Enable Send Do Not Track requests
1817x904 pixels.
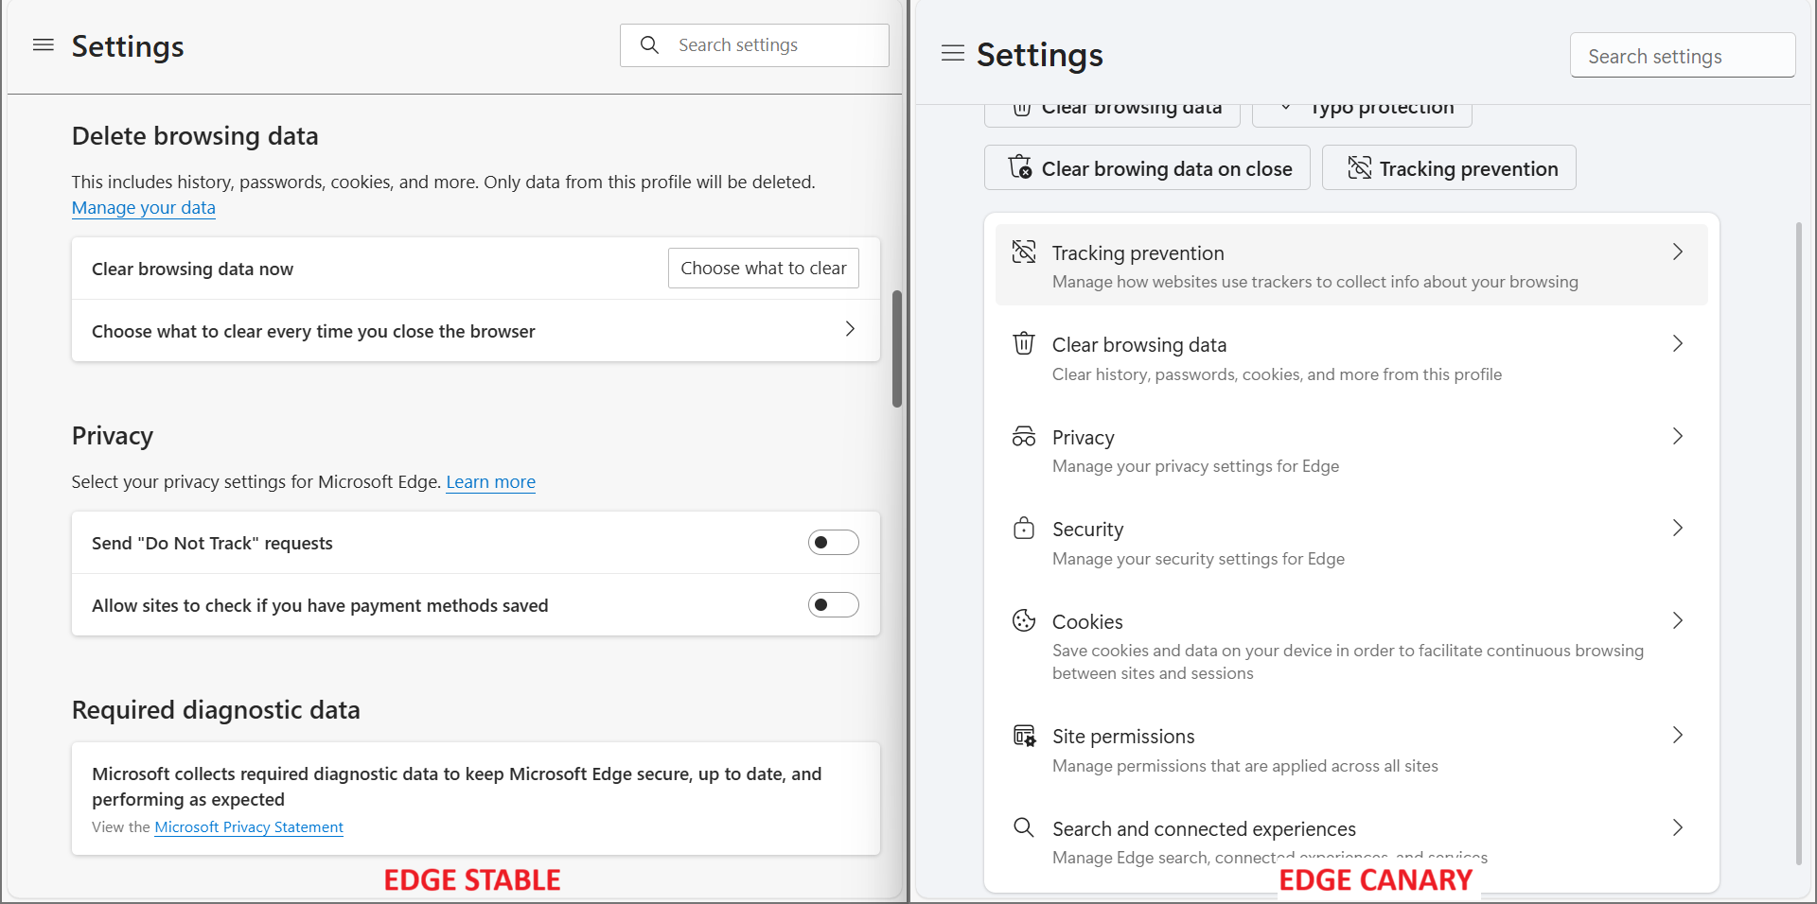833,542
